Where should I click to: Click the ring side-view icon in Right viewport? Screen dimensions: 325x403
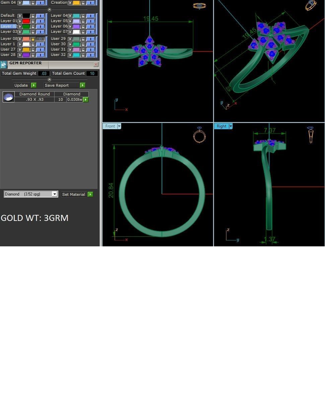(x=311, y=135)
